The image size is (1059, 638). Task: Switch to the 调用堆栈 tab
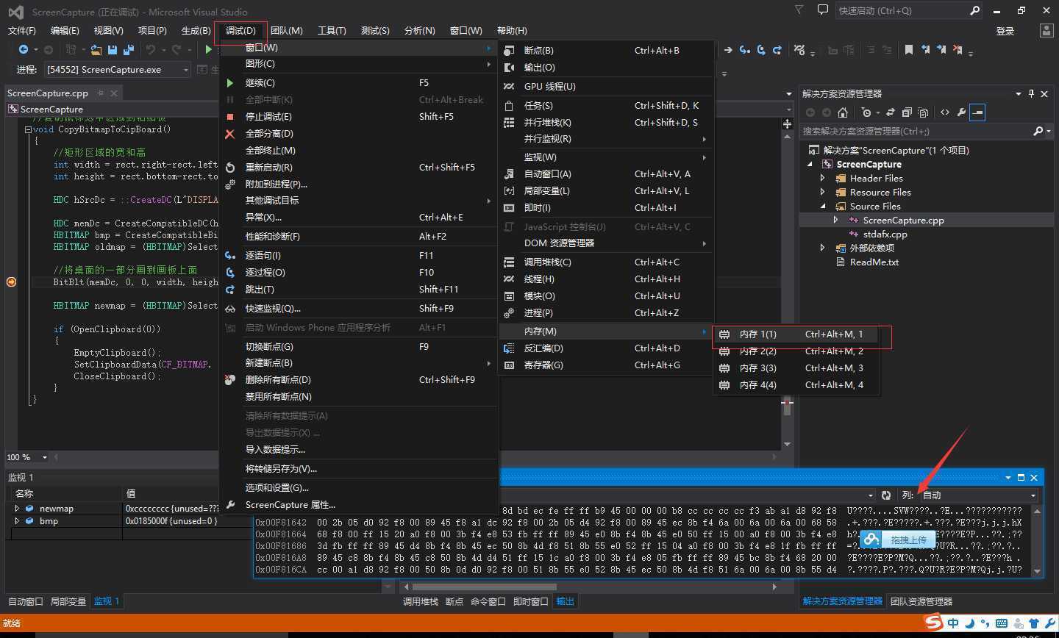421,601
